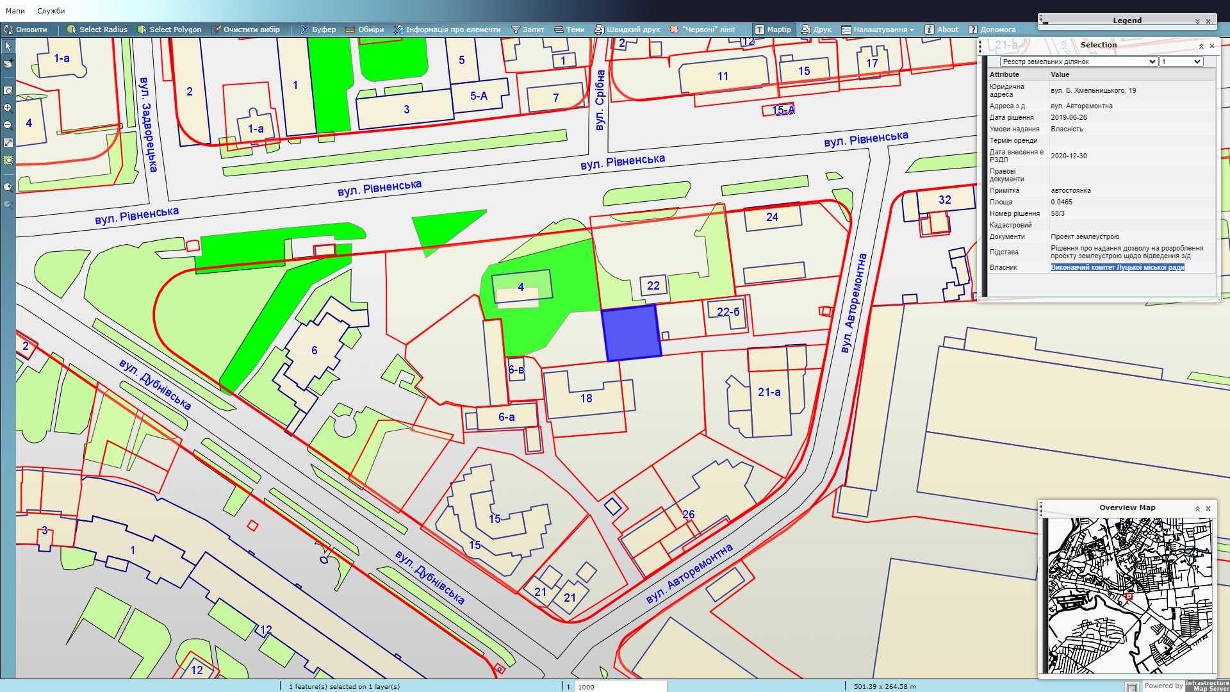Click the Допомога help button

coord(992,29)
